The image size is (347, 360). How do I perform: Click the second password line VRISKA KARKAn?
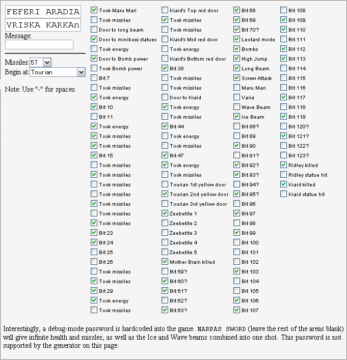[43, 25]
